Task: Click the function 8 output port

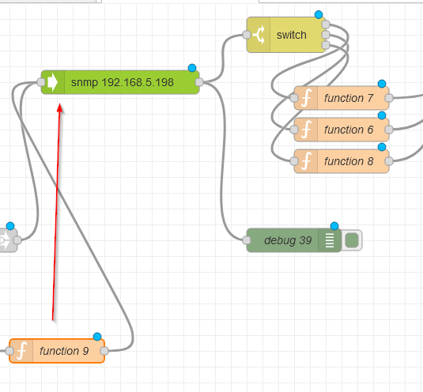Action: 389,161
